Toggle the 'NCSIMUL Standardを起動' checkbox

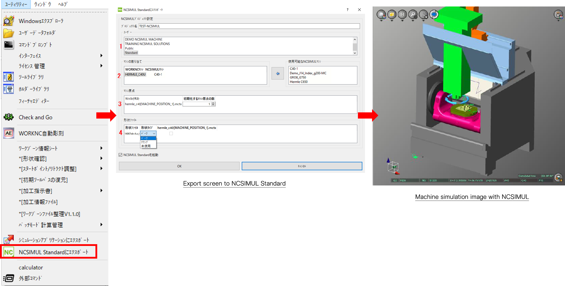[120, 155]
